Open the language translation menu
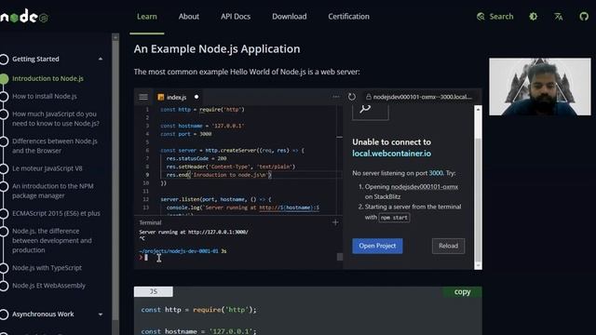This screenshot has width=596, height=335. point(559,17)
